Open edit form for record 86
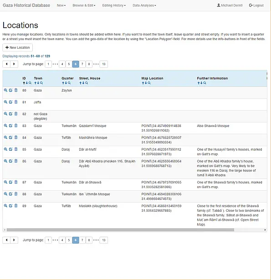 point(11,161)
